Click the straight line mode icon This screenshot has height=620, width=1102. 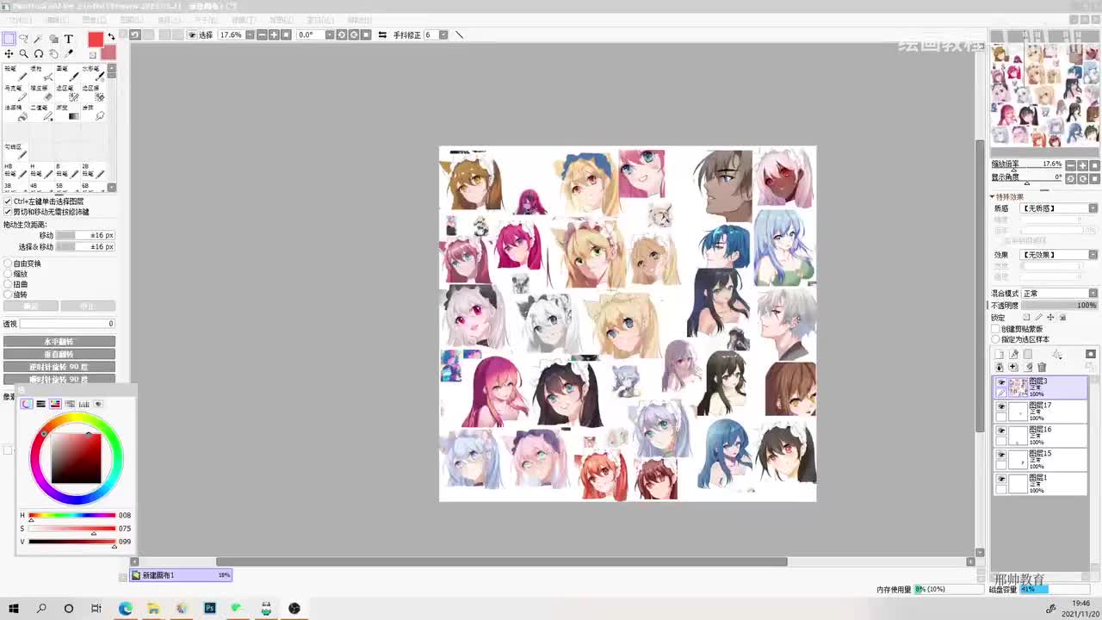coord(460,34)
